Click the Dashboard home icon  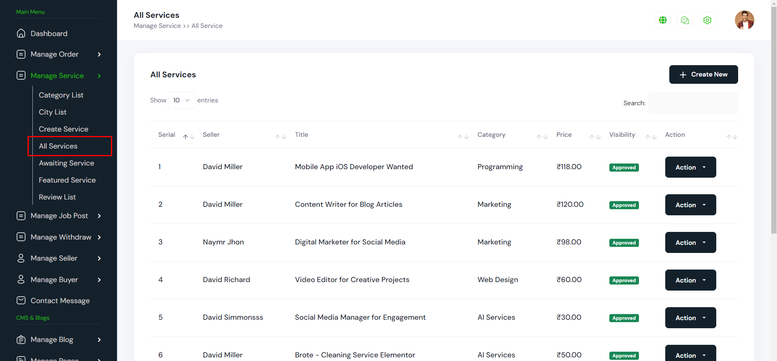coord(21,34)
